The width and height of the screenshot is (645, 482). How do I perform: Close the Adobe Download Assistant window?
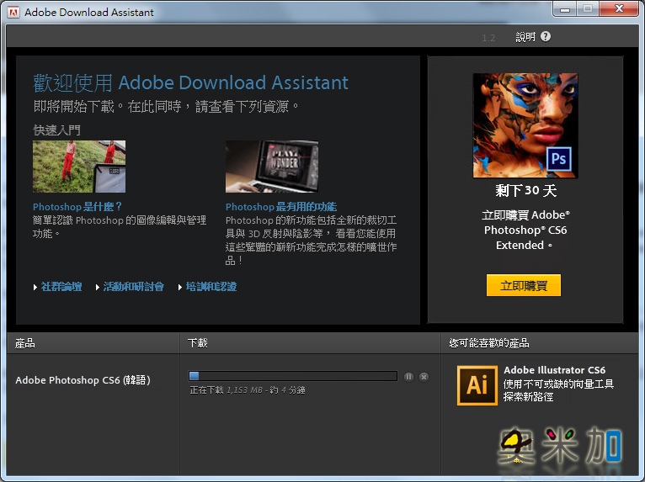[x=619, y=9]
